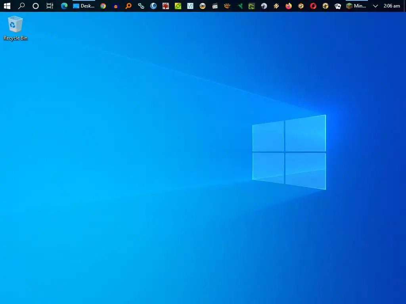This screenshot has width=406, height=304.
Task: Open Task View
Action: click(x=50, y=6)
